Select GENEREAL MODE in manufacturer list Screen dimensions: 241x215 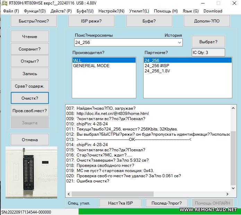pyautogui.click(x=91, y=66)
